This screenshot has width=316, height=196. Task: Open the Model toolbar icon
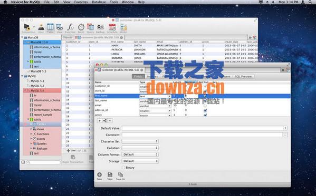[x=123, y=28]
